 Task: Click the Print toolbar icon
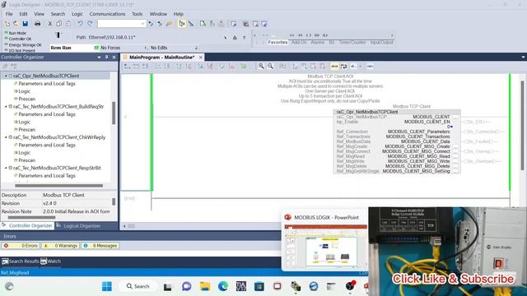click(x=37, y=24)
